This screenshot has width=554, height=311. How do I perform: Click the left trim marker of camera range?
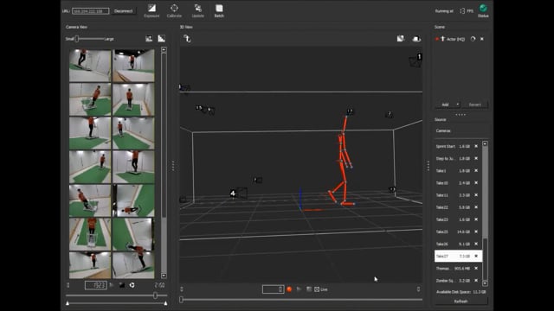(x=68, y=303)
